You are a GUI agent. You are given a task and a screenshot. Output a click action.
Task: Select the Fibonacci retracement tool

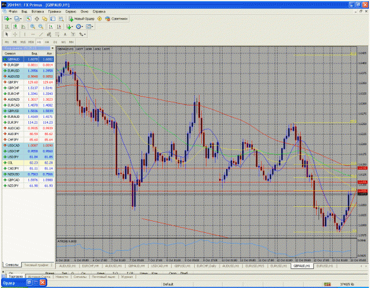point(57,34)
